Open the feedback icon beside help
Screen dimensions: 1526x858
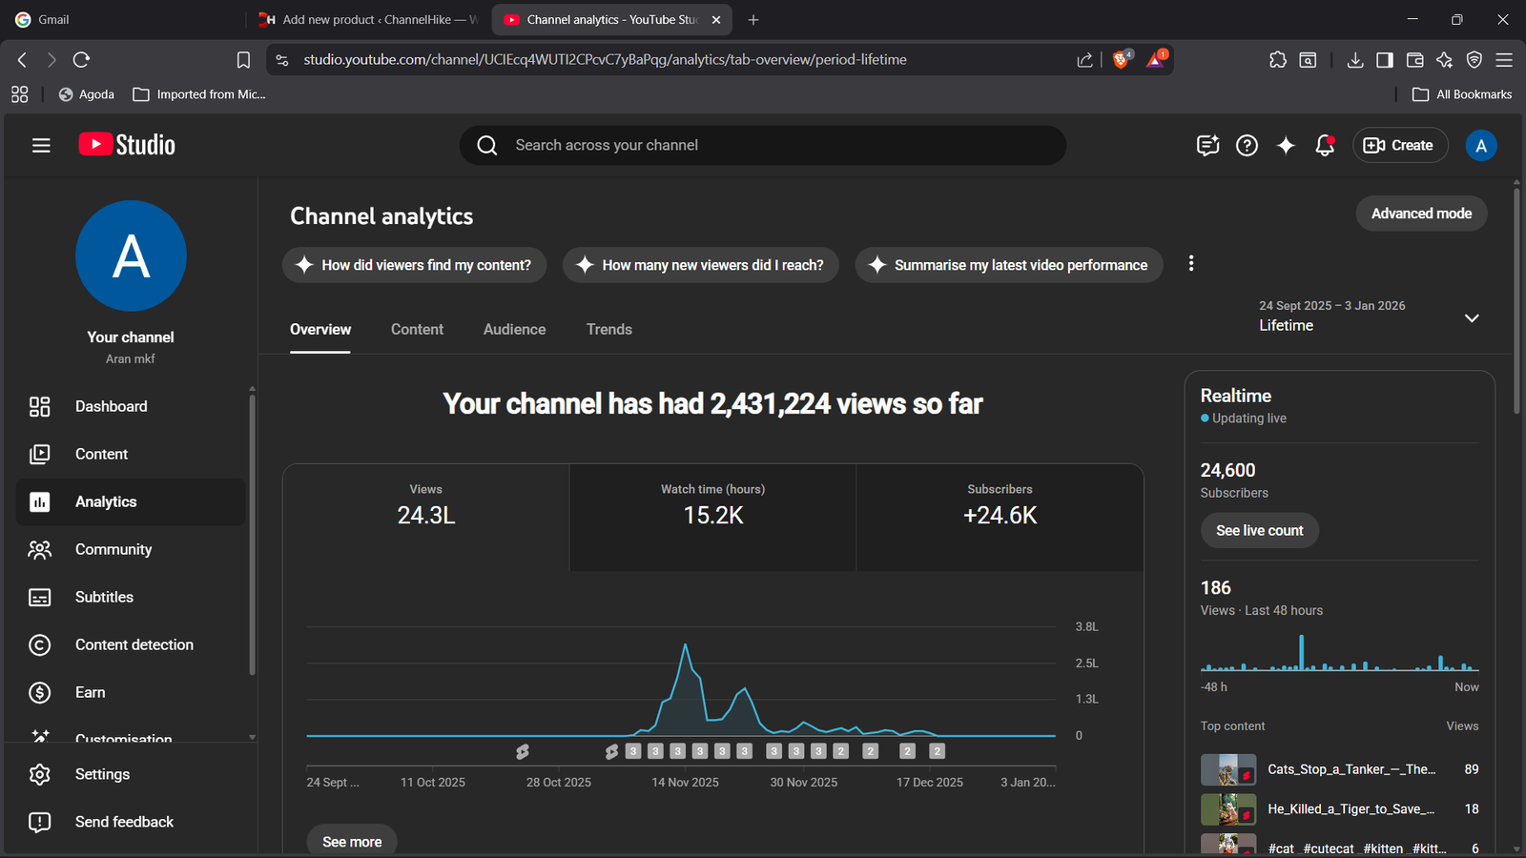point(1207,145)
